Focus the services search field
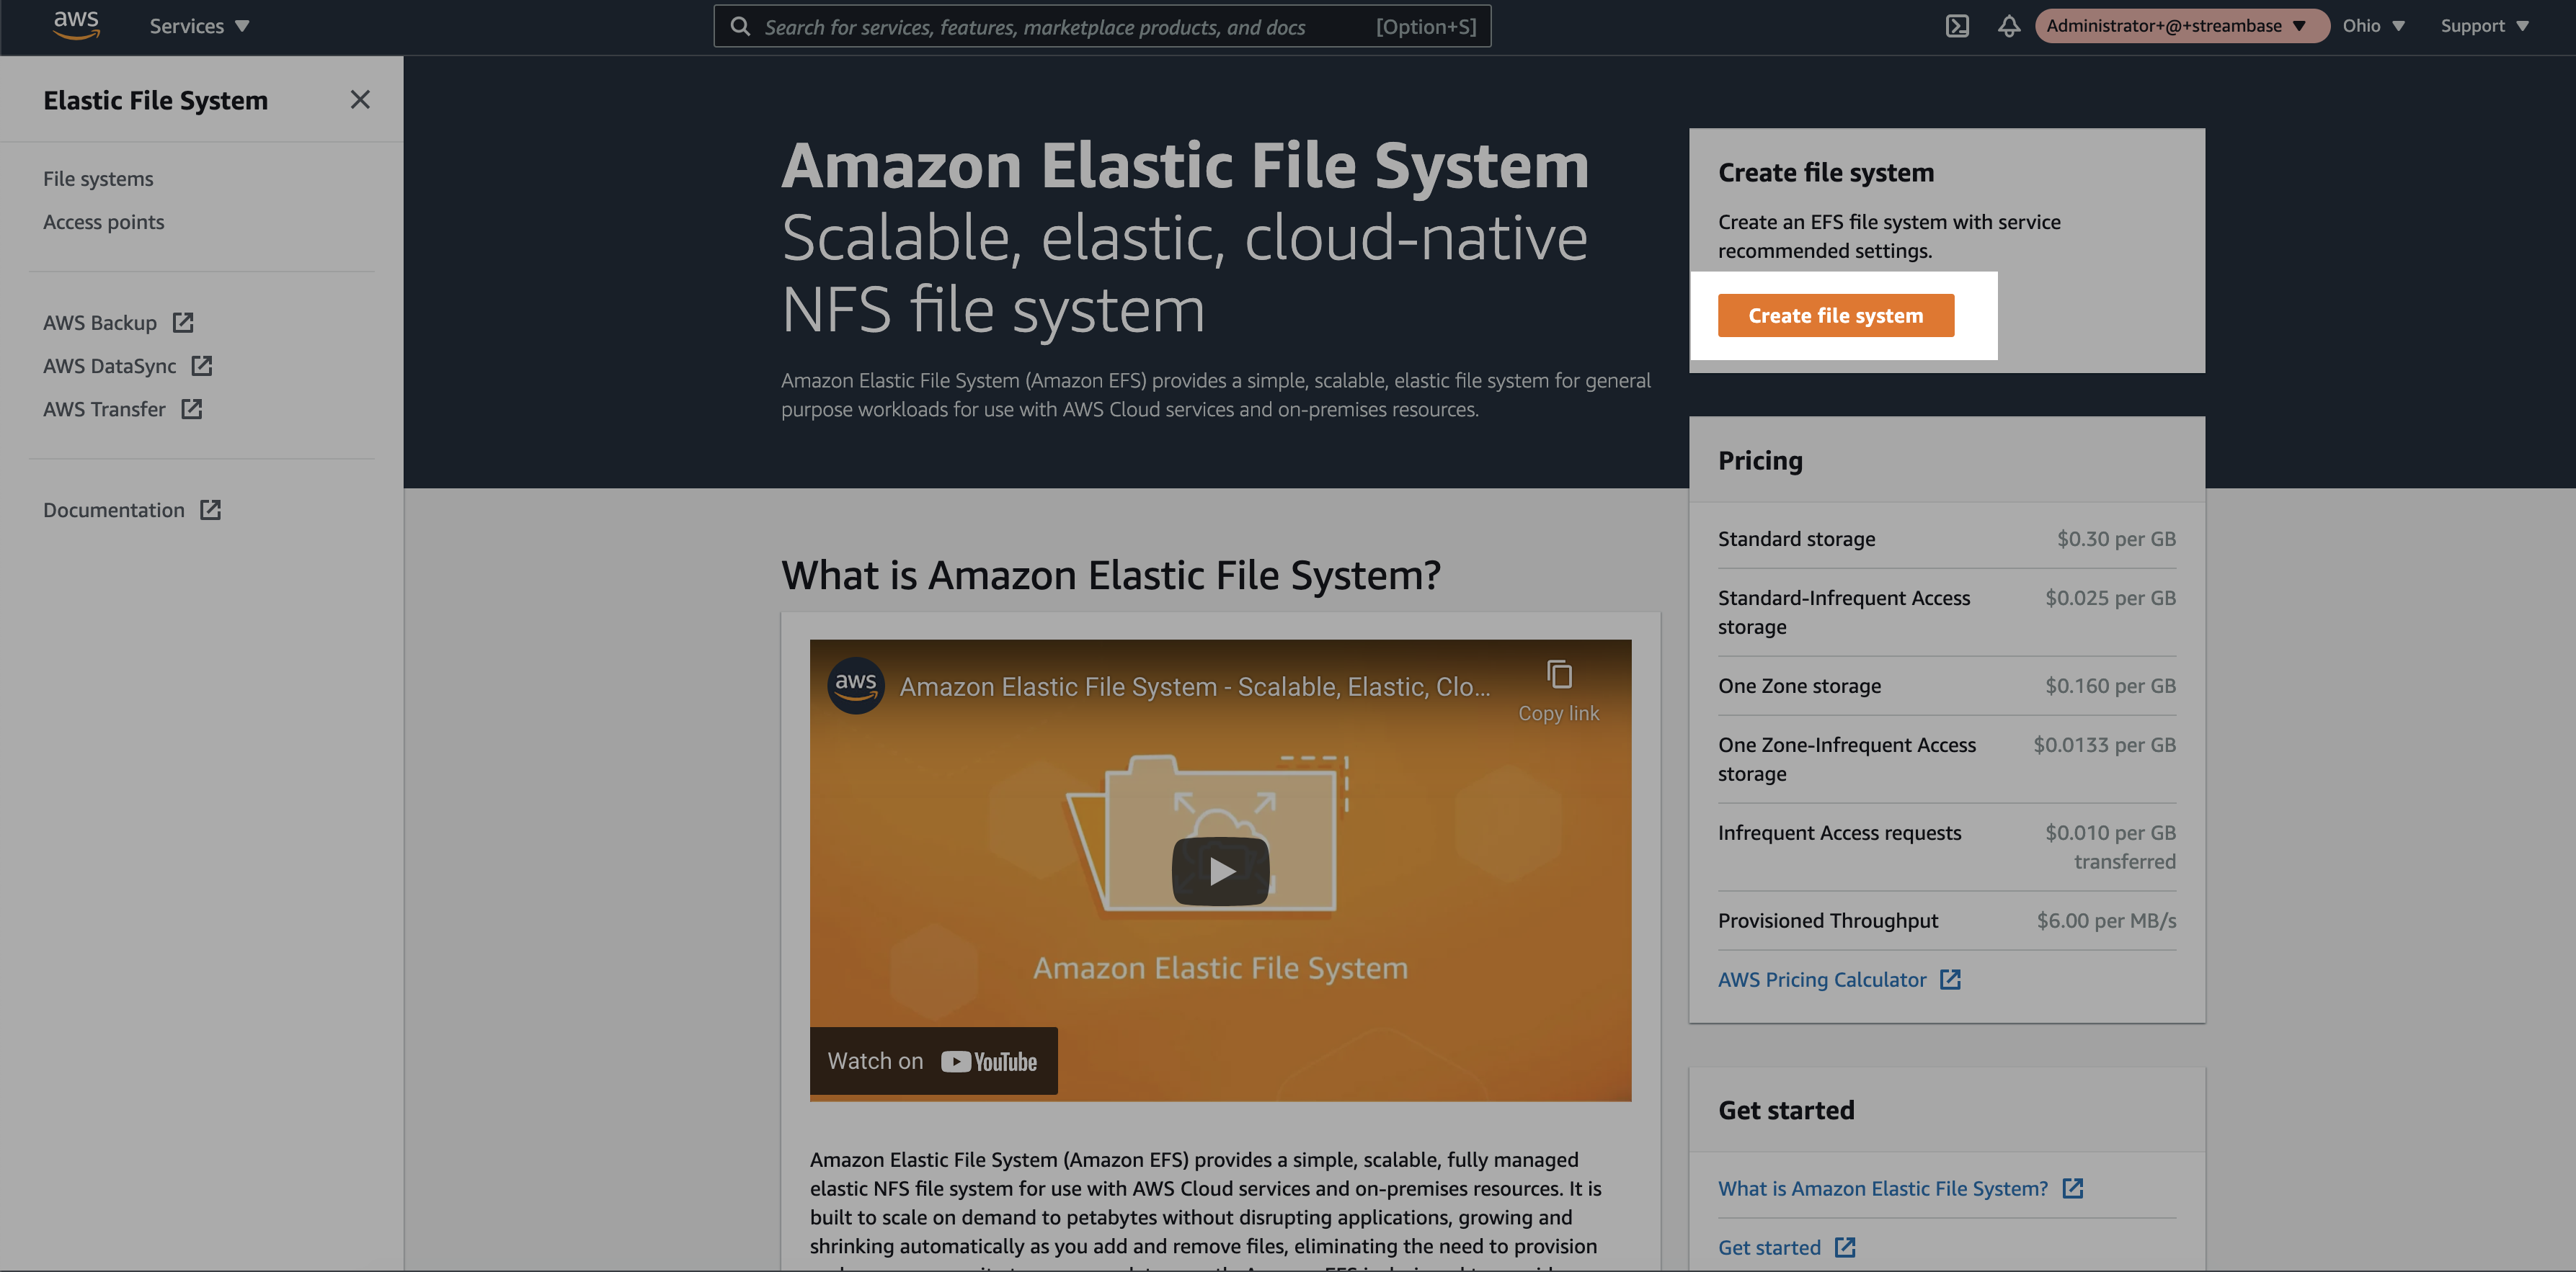The width and height of the screenshot is (2576, 1272). [x=1102, y=26]
